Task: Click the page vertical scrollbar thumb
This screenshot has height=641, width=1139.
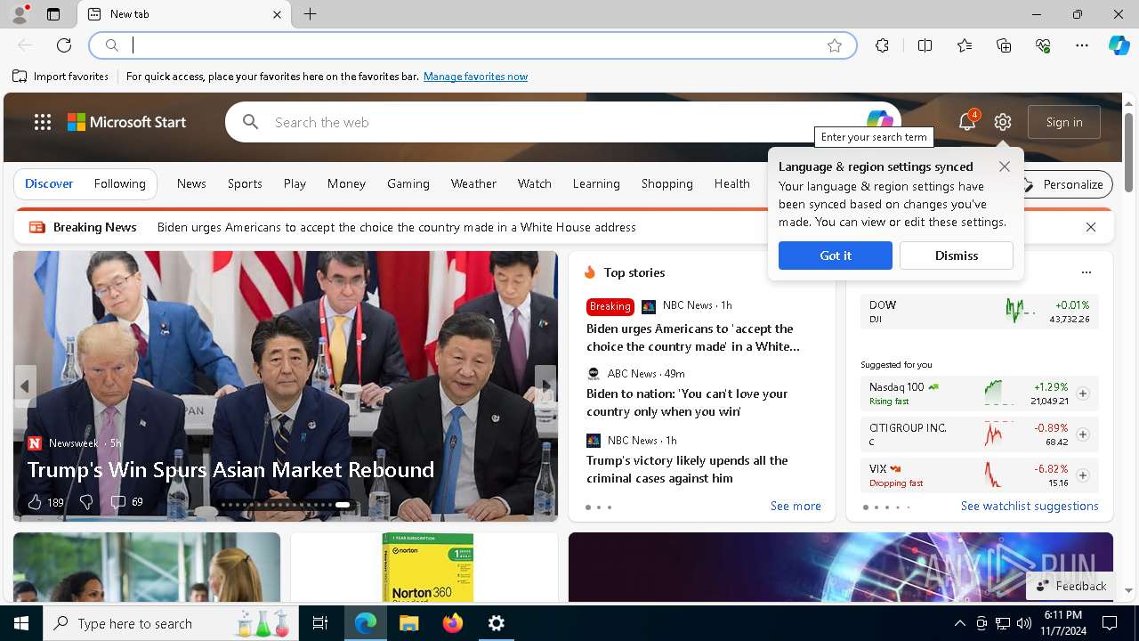Action: [1128, 151]
